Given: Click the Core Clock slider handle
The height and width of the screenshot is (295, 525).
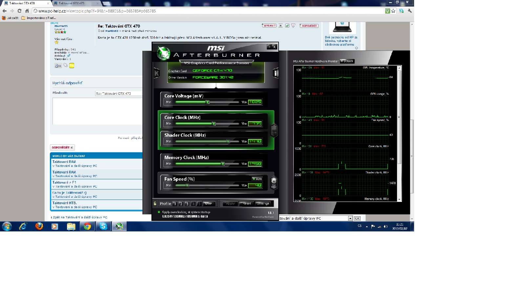Looking at the screenshot, I should click(x=214, y=124).
